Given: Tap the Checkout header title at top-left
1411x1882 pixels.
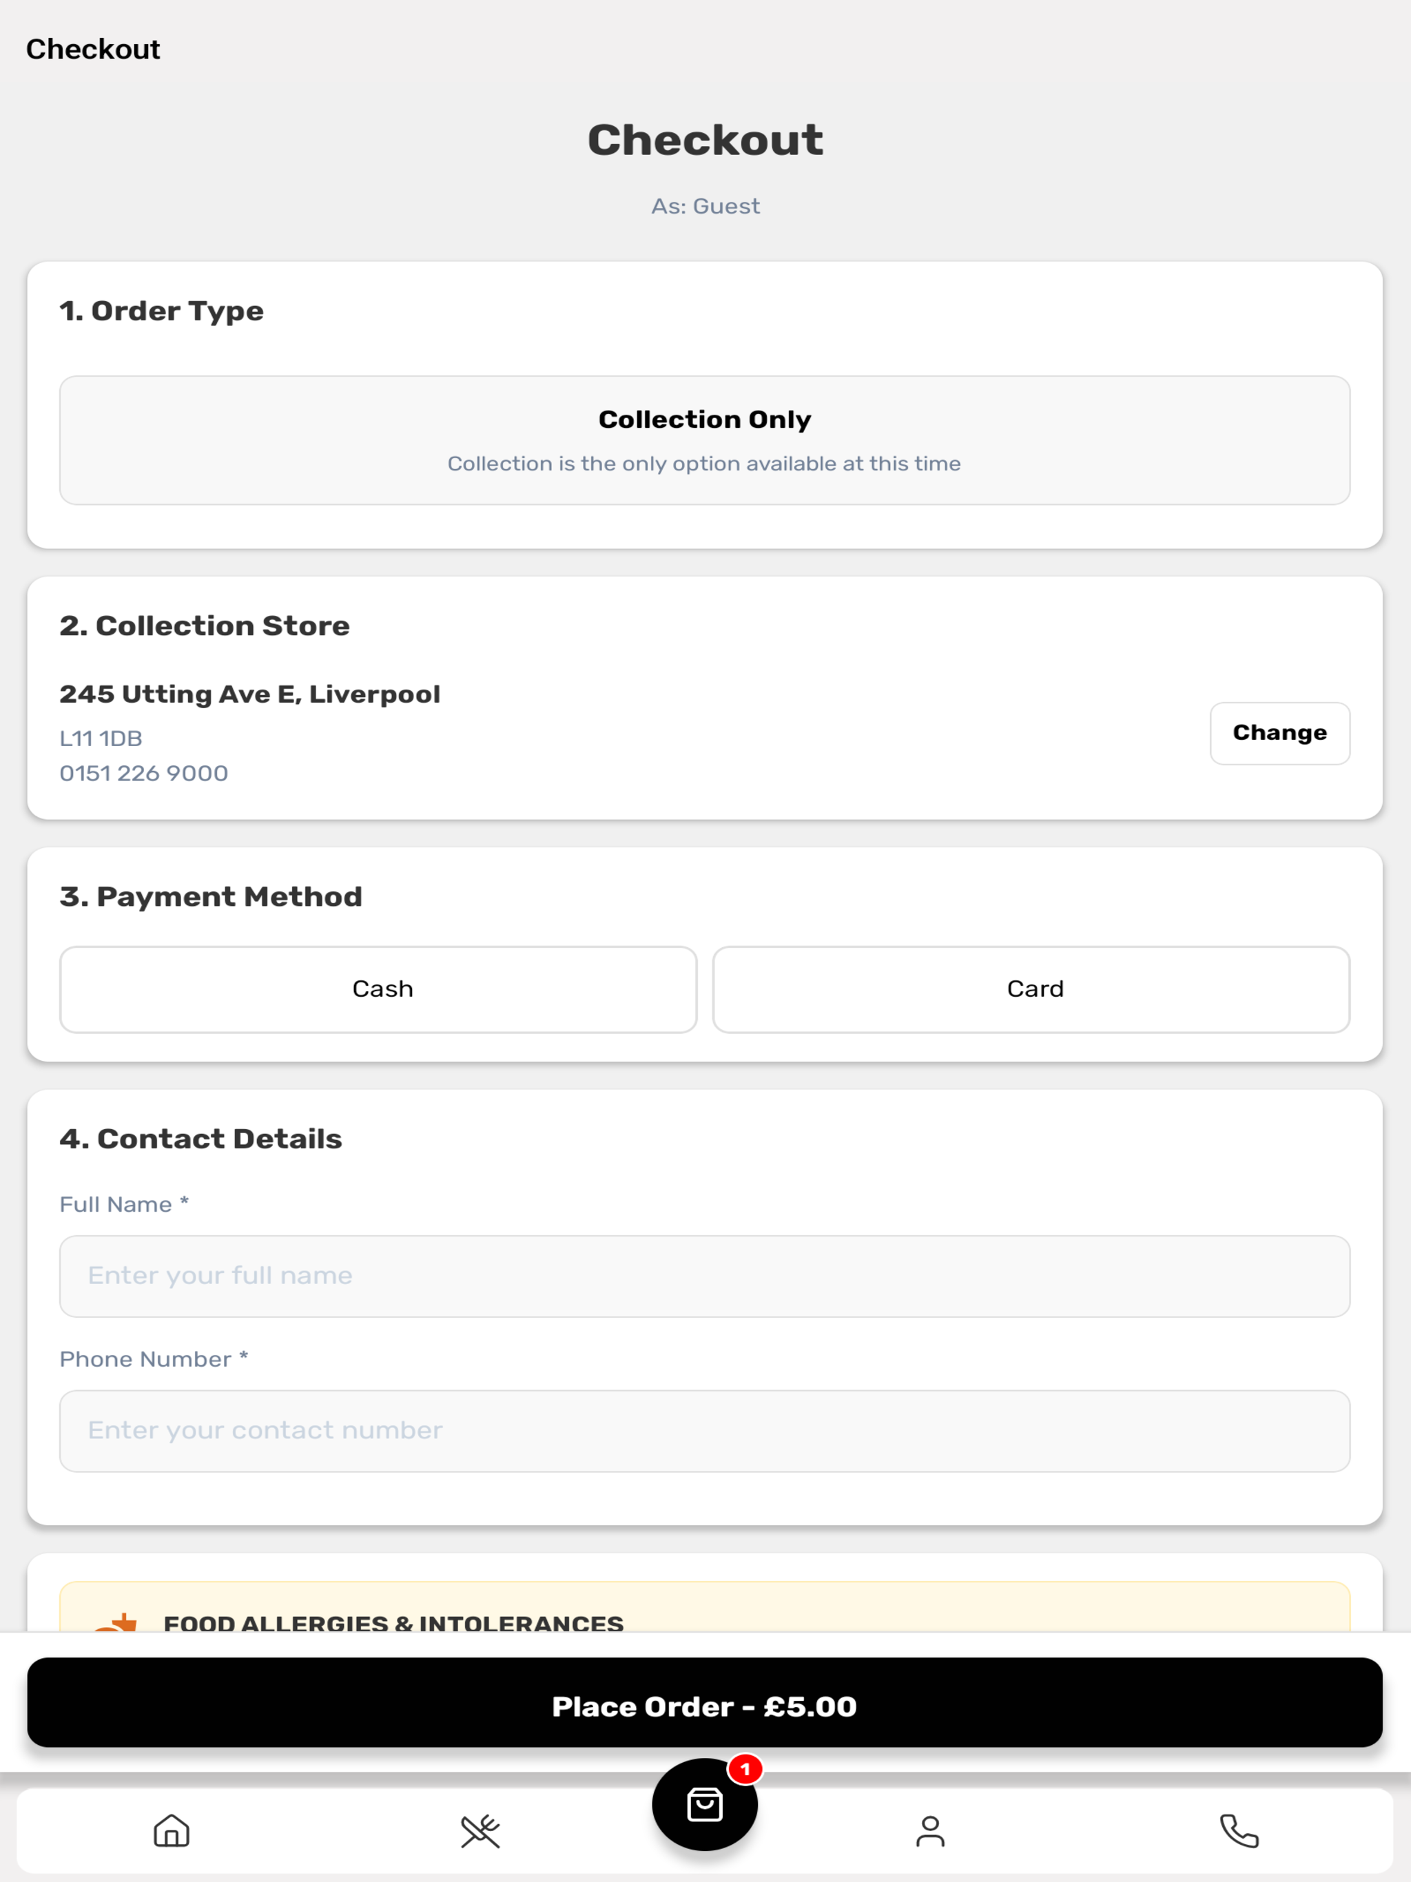Looking at the screenshot, I should click(93, 50).
